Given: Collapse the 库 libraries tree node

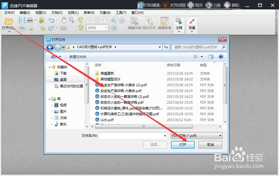Looking at the screenshot, I should [x=49, y=99].
